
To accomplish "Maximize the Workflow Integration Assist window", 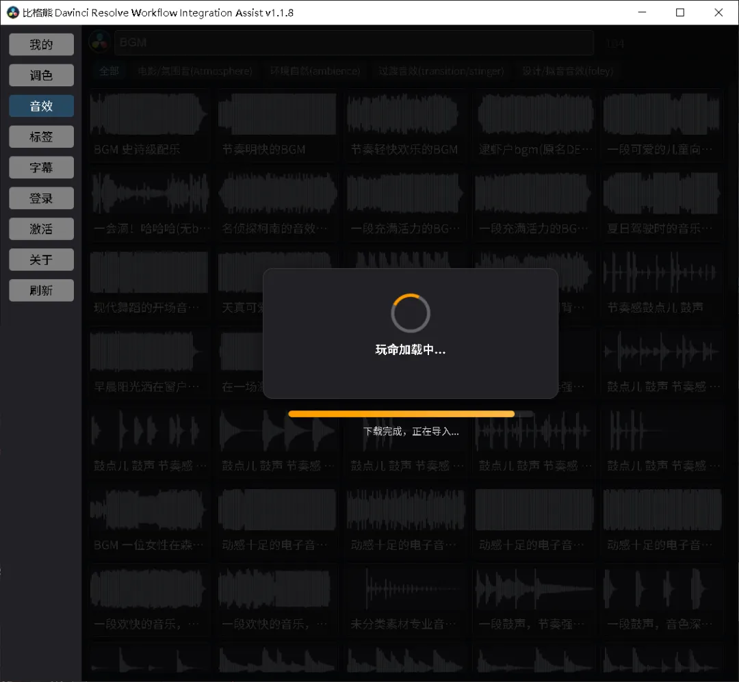I will (680, 12).
